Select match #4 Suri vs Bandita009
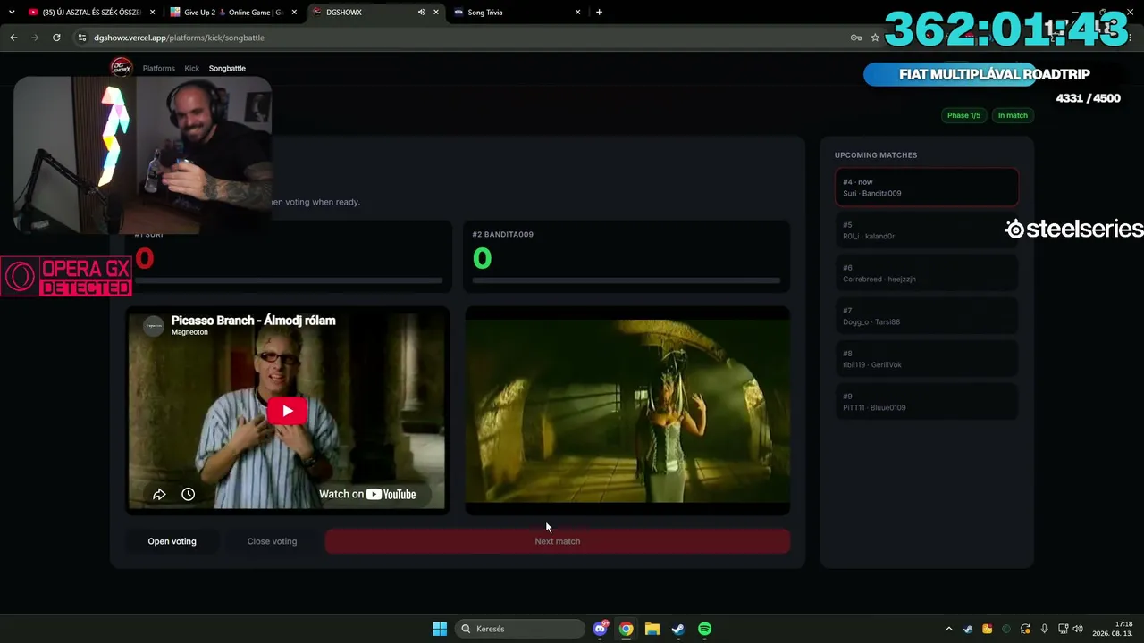The width and height of the screenshot is (1144, 643). (926, 188)
